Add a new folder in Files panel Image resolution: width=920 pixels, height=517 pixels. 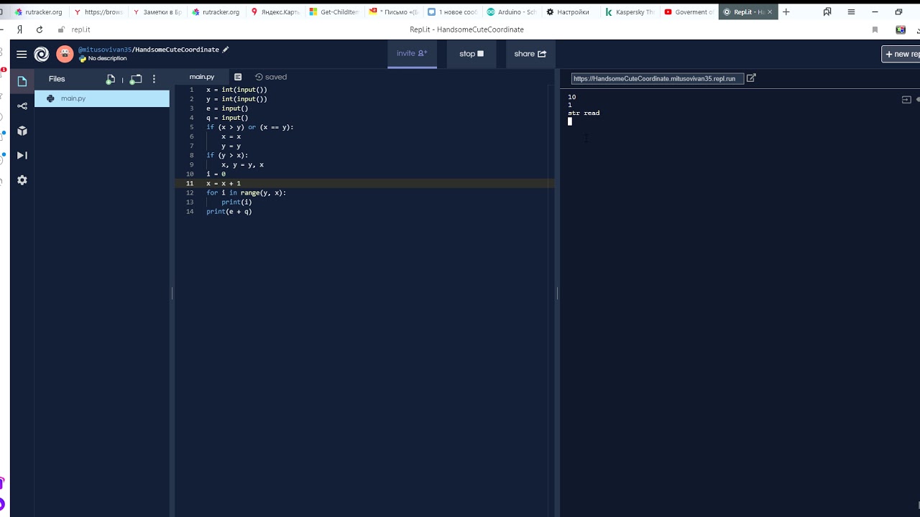[x=136, y=79]
